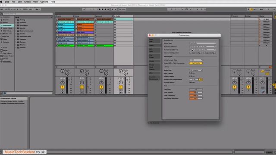276x155 pixels.
Task: Toggle track 3 activator button
Action: [x=101, y=87]
